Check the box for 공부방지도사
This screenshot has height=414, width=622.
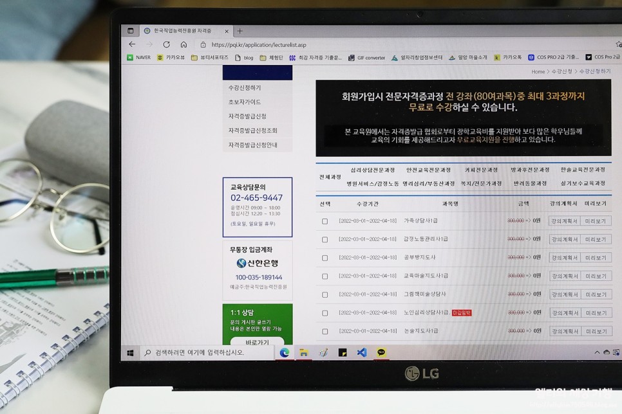(325, 258)
